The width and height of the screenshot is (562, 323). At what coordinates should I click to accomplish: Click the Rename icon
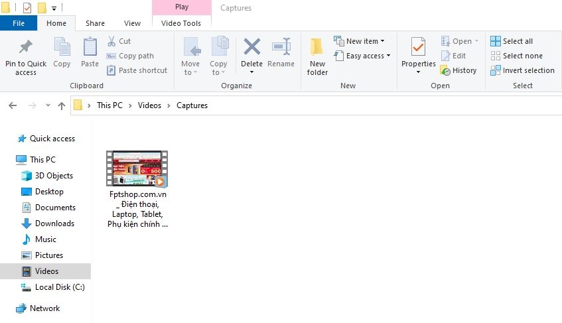(x=281, y=47)
